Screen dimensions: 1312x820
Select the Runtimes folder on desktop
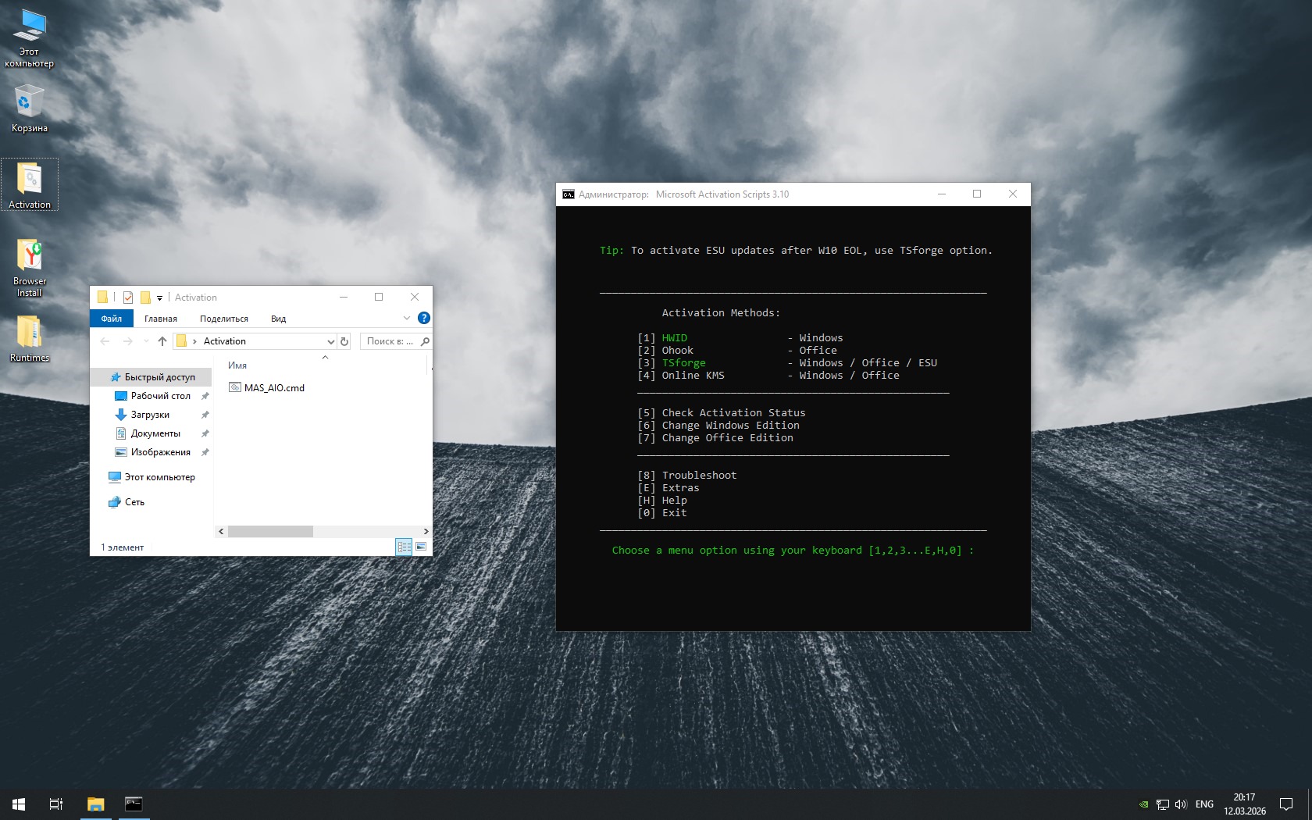click(29, 339)
